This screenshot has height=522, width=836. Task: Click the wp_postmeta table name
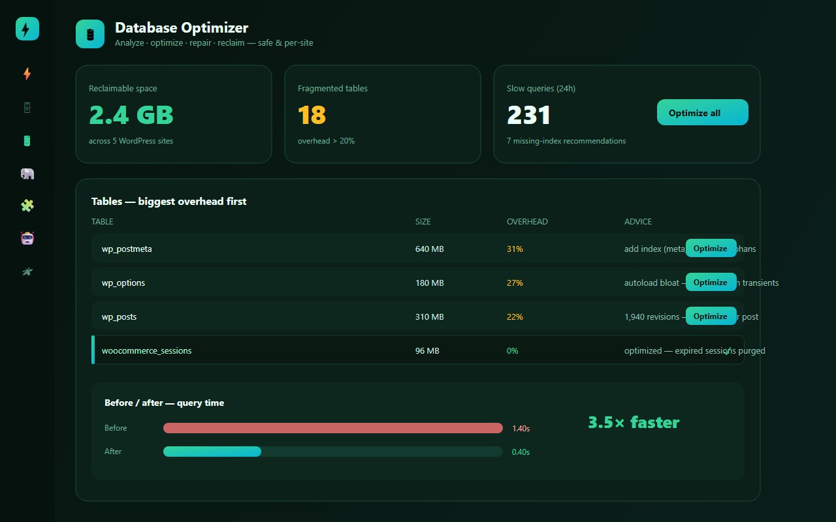pyautogui.click(x=127, y=249)
